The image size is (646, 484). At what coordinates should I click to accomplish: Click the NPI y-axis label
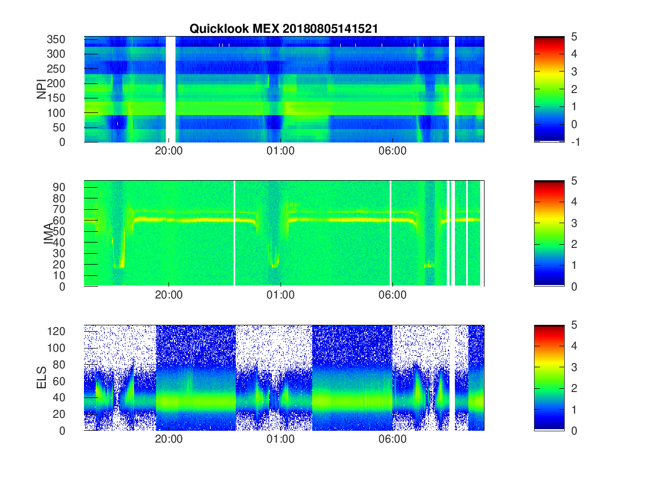(41, 89)
